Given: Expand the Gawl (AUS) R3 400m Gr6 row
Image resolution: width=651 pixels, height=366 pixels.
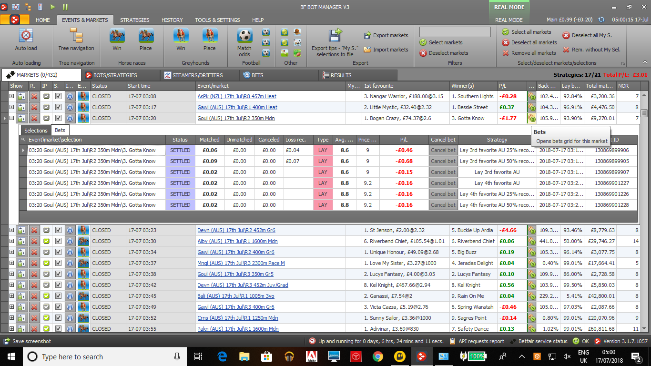Looking at the screenshot, I should [x=11, y=307].
